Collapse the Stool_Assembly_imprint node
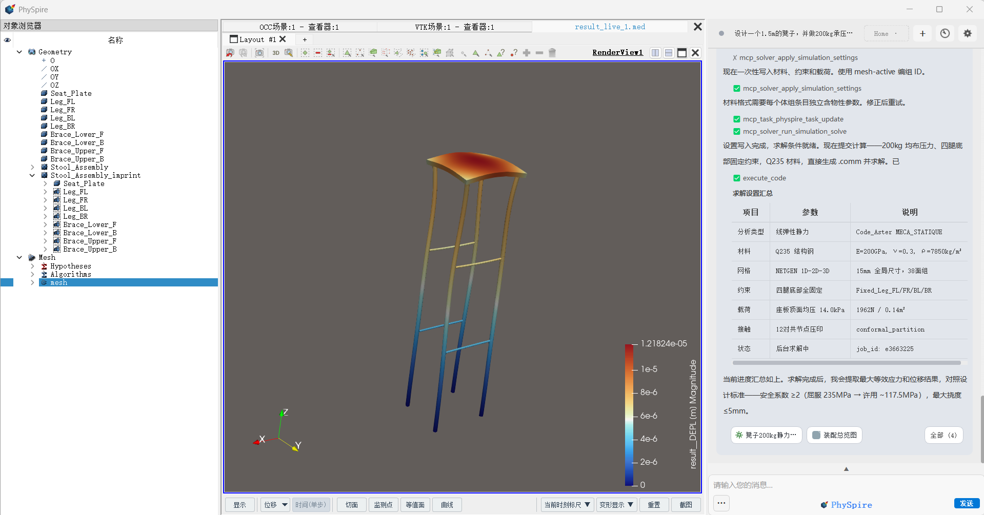984x515 pixels. tap(32, 175)
